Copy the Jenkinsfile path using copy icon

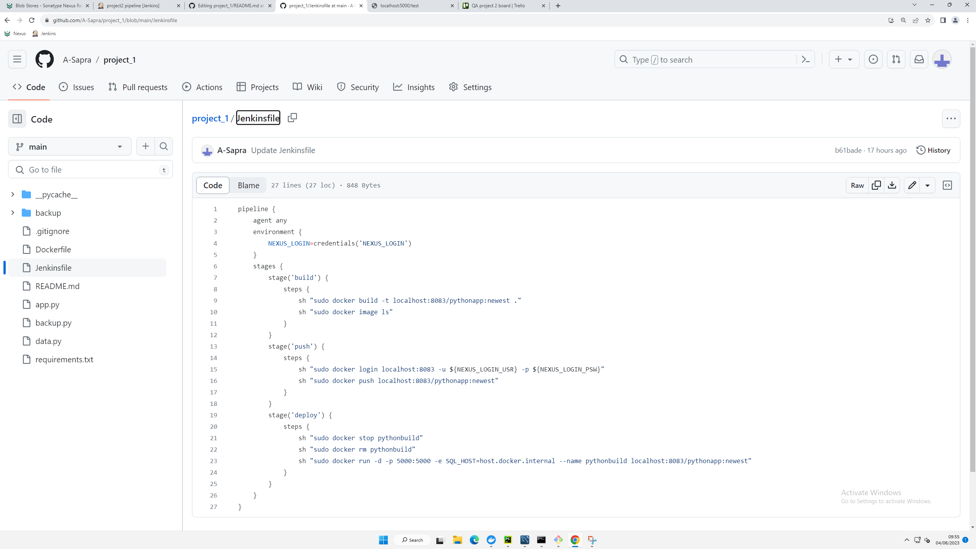[x=292, y=118]
